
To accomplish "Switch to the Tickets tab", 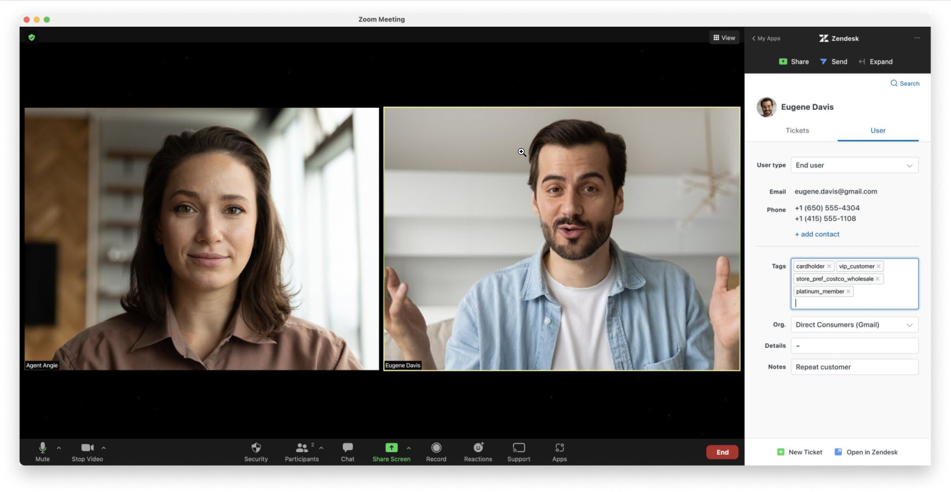I will point(797,131).
